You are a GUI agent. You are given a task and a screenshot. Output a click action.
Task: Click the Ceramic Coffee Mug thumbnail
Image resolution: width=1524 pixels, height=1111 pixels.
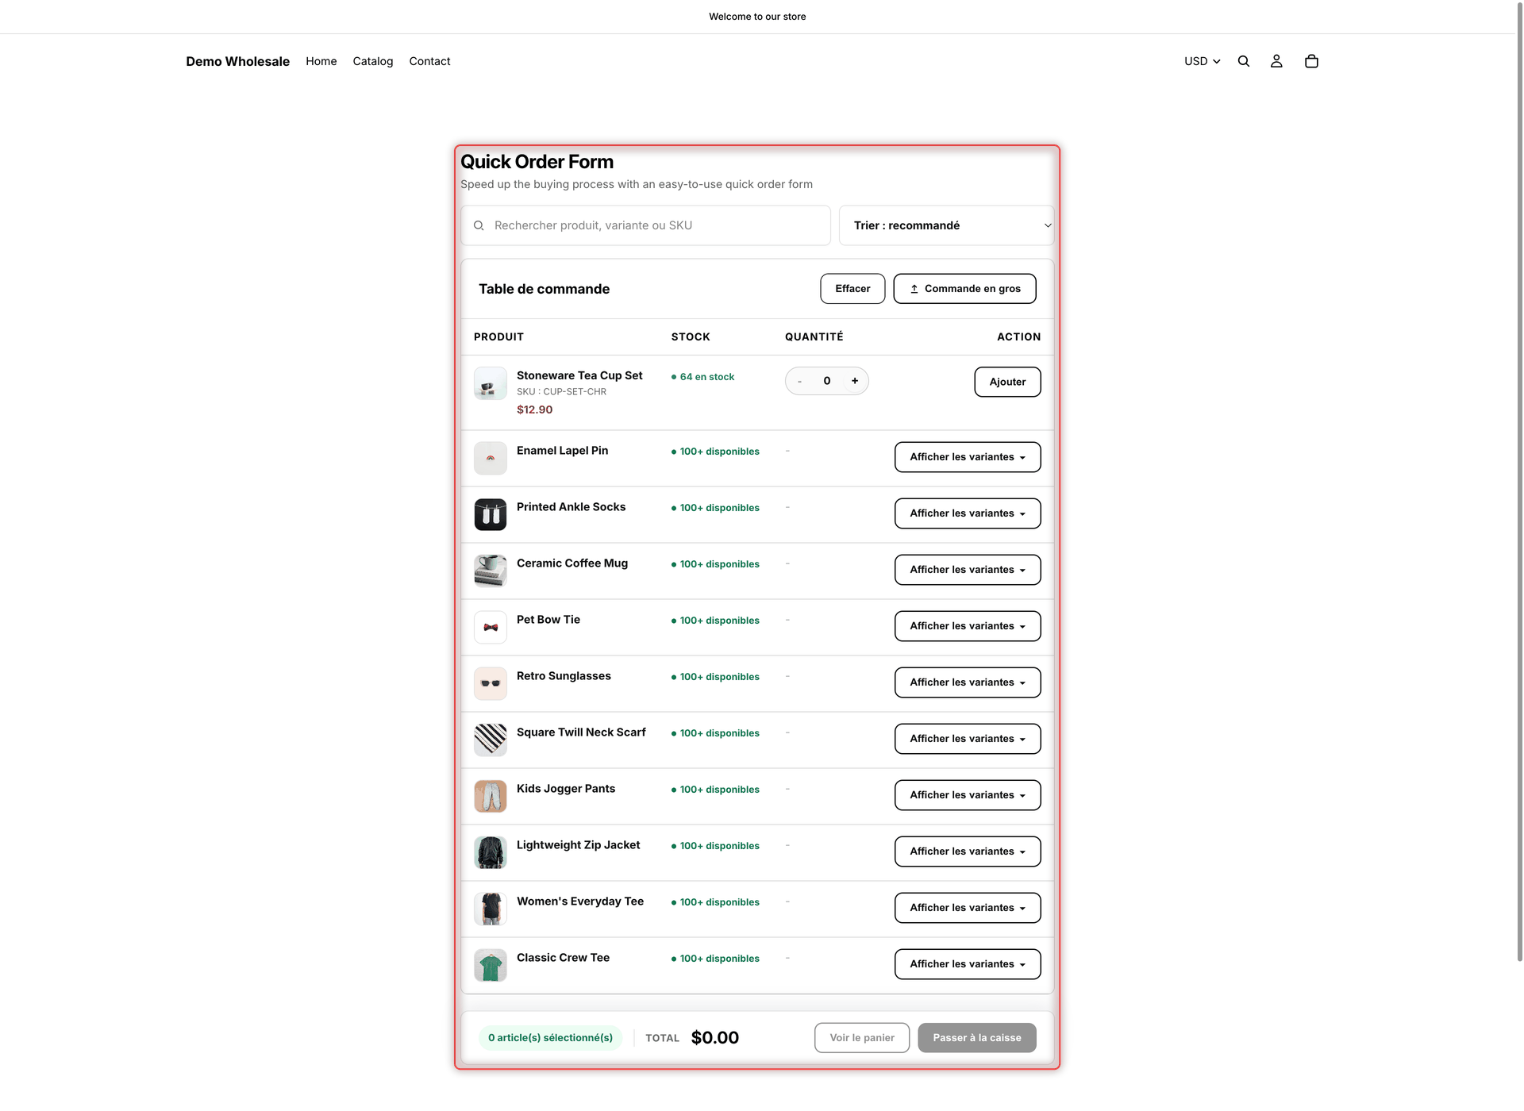491,571
